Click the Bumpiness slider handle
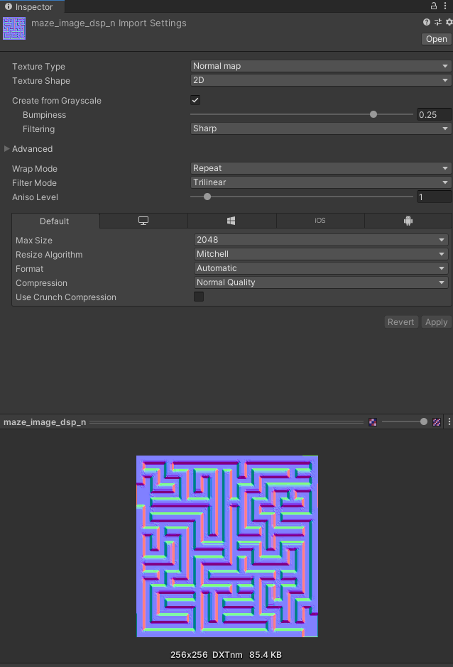 [373, 115]
